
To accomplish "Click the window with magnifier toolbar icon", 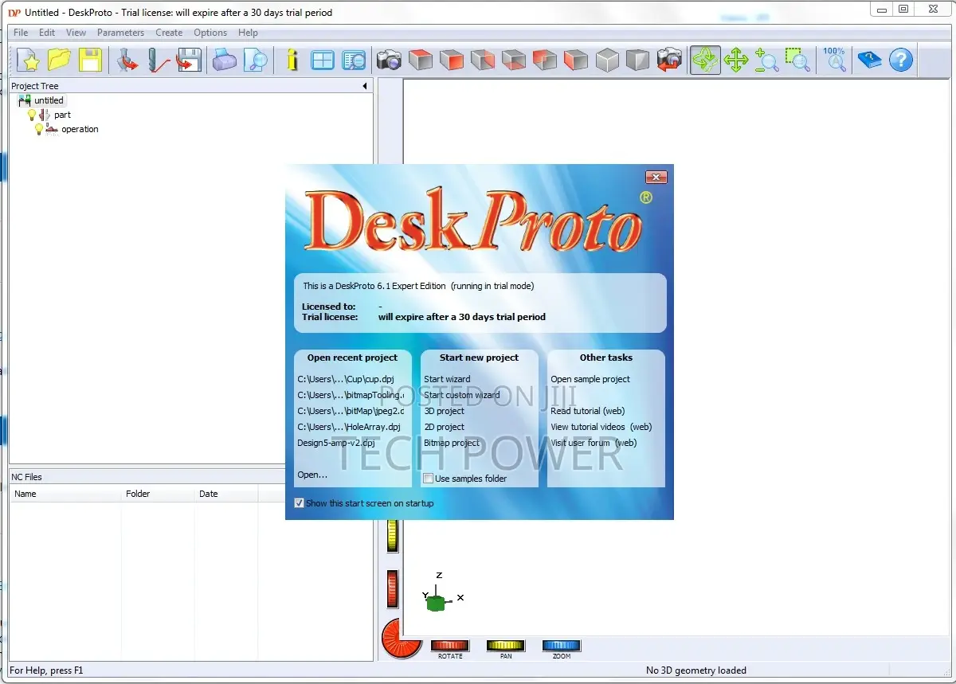I will coord(353,60).
